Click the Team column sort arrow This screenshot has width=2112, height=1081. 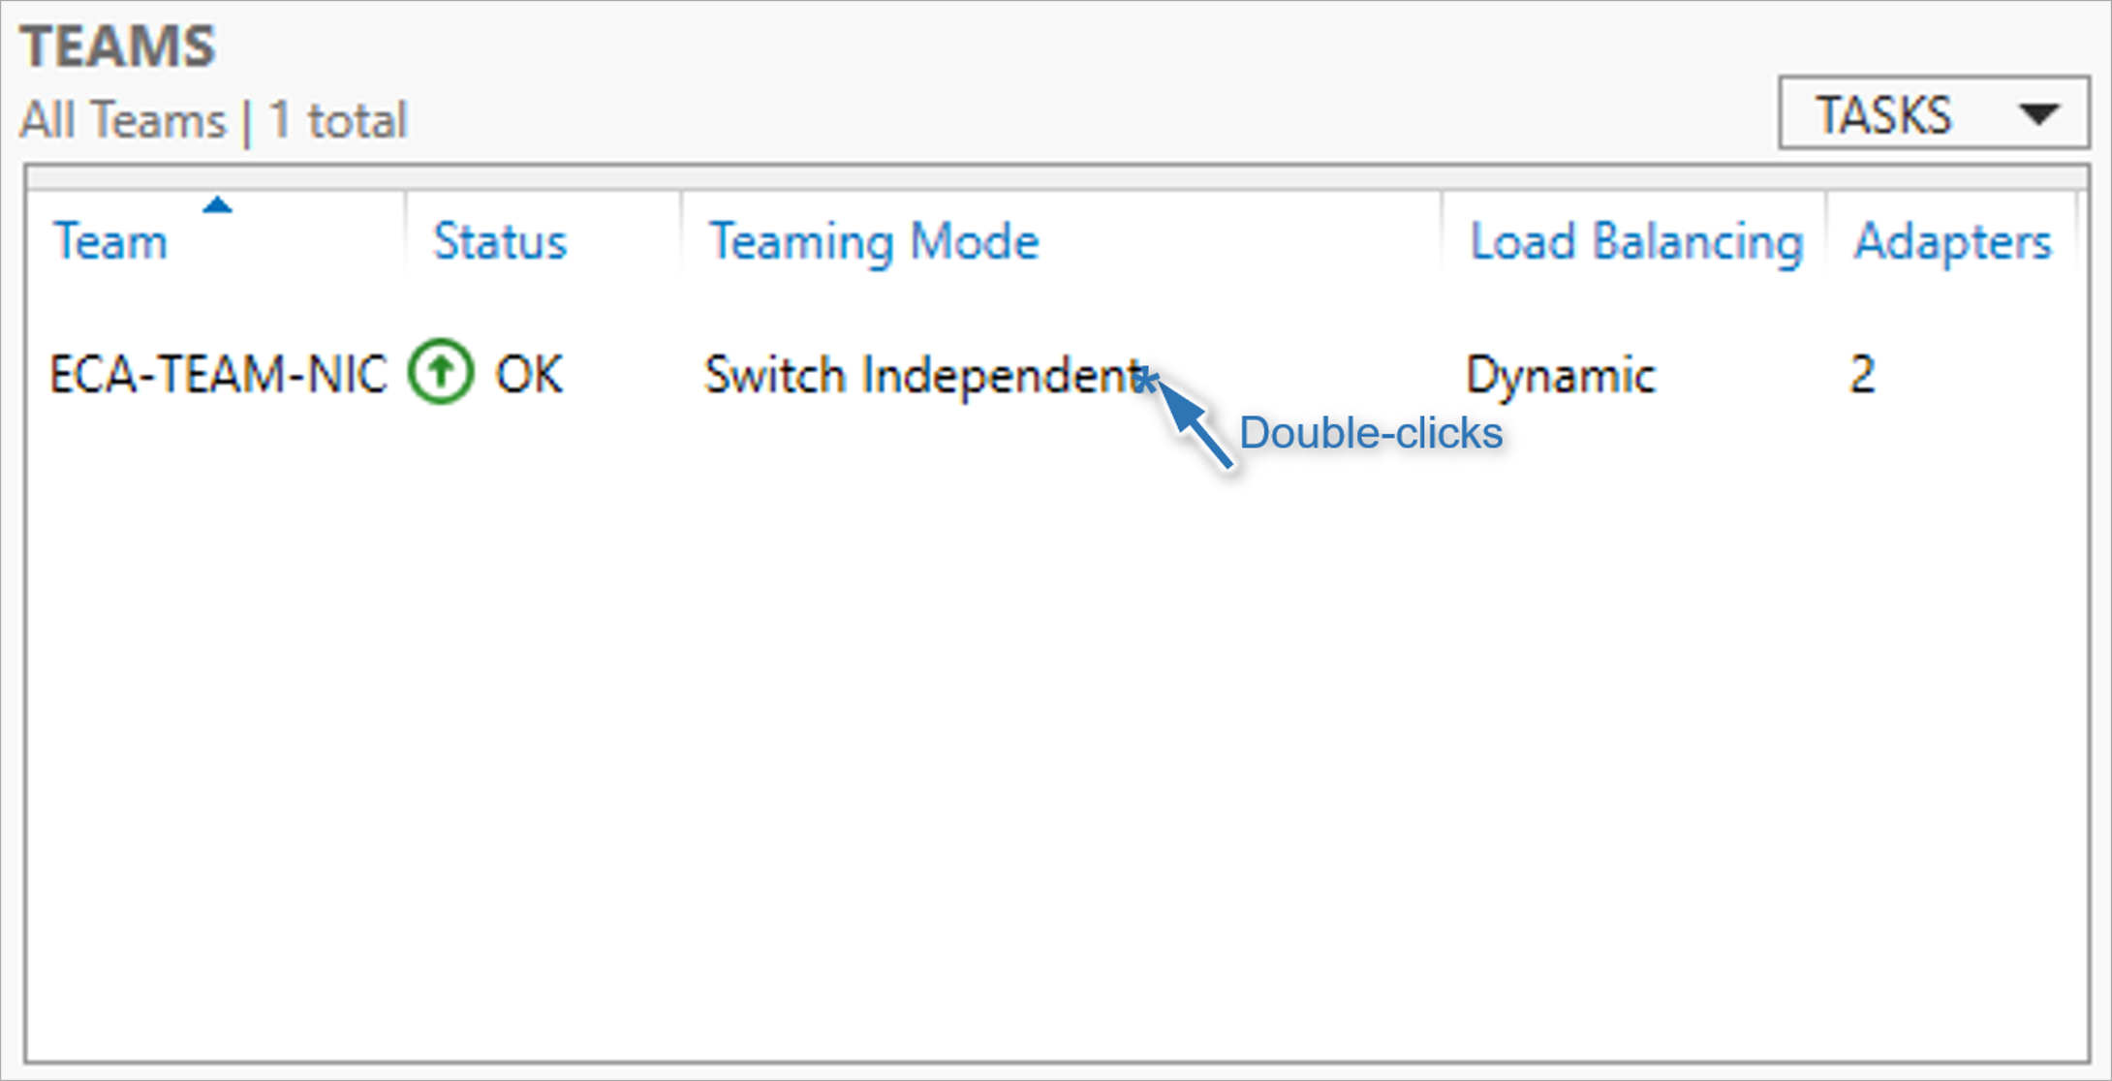point(217,205)
